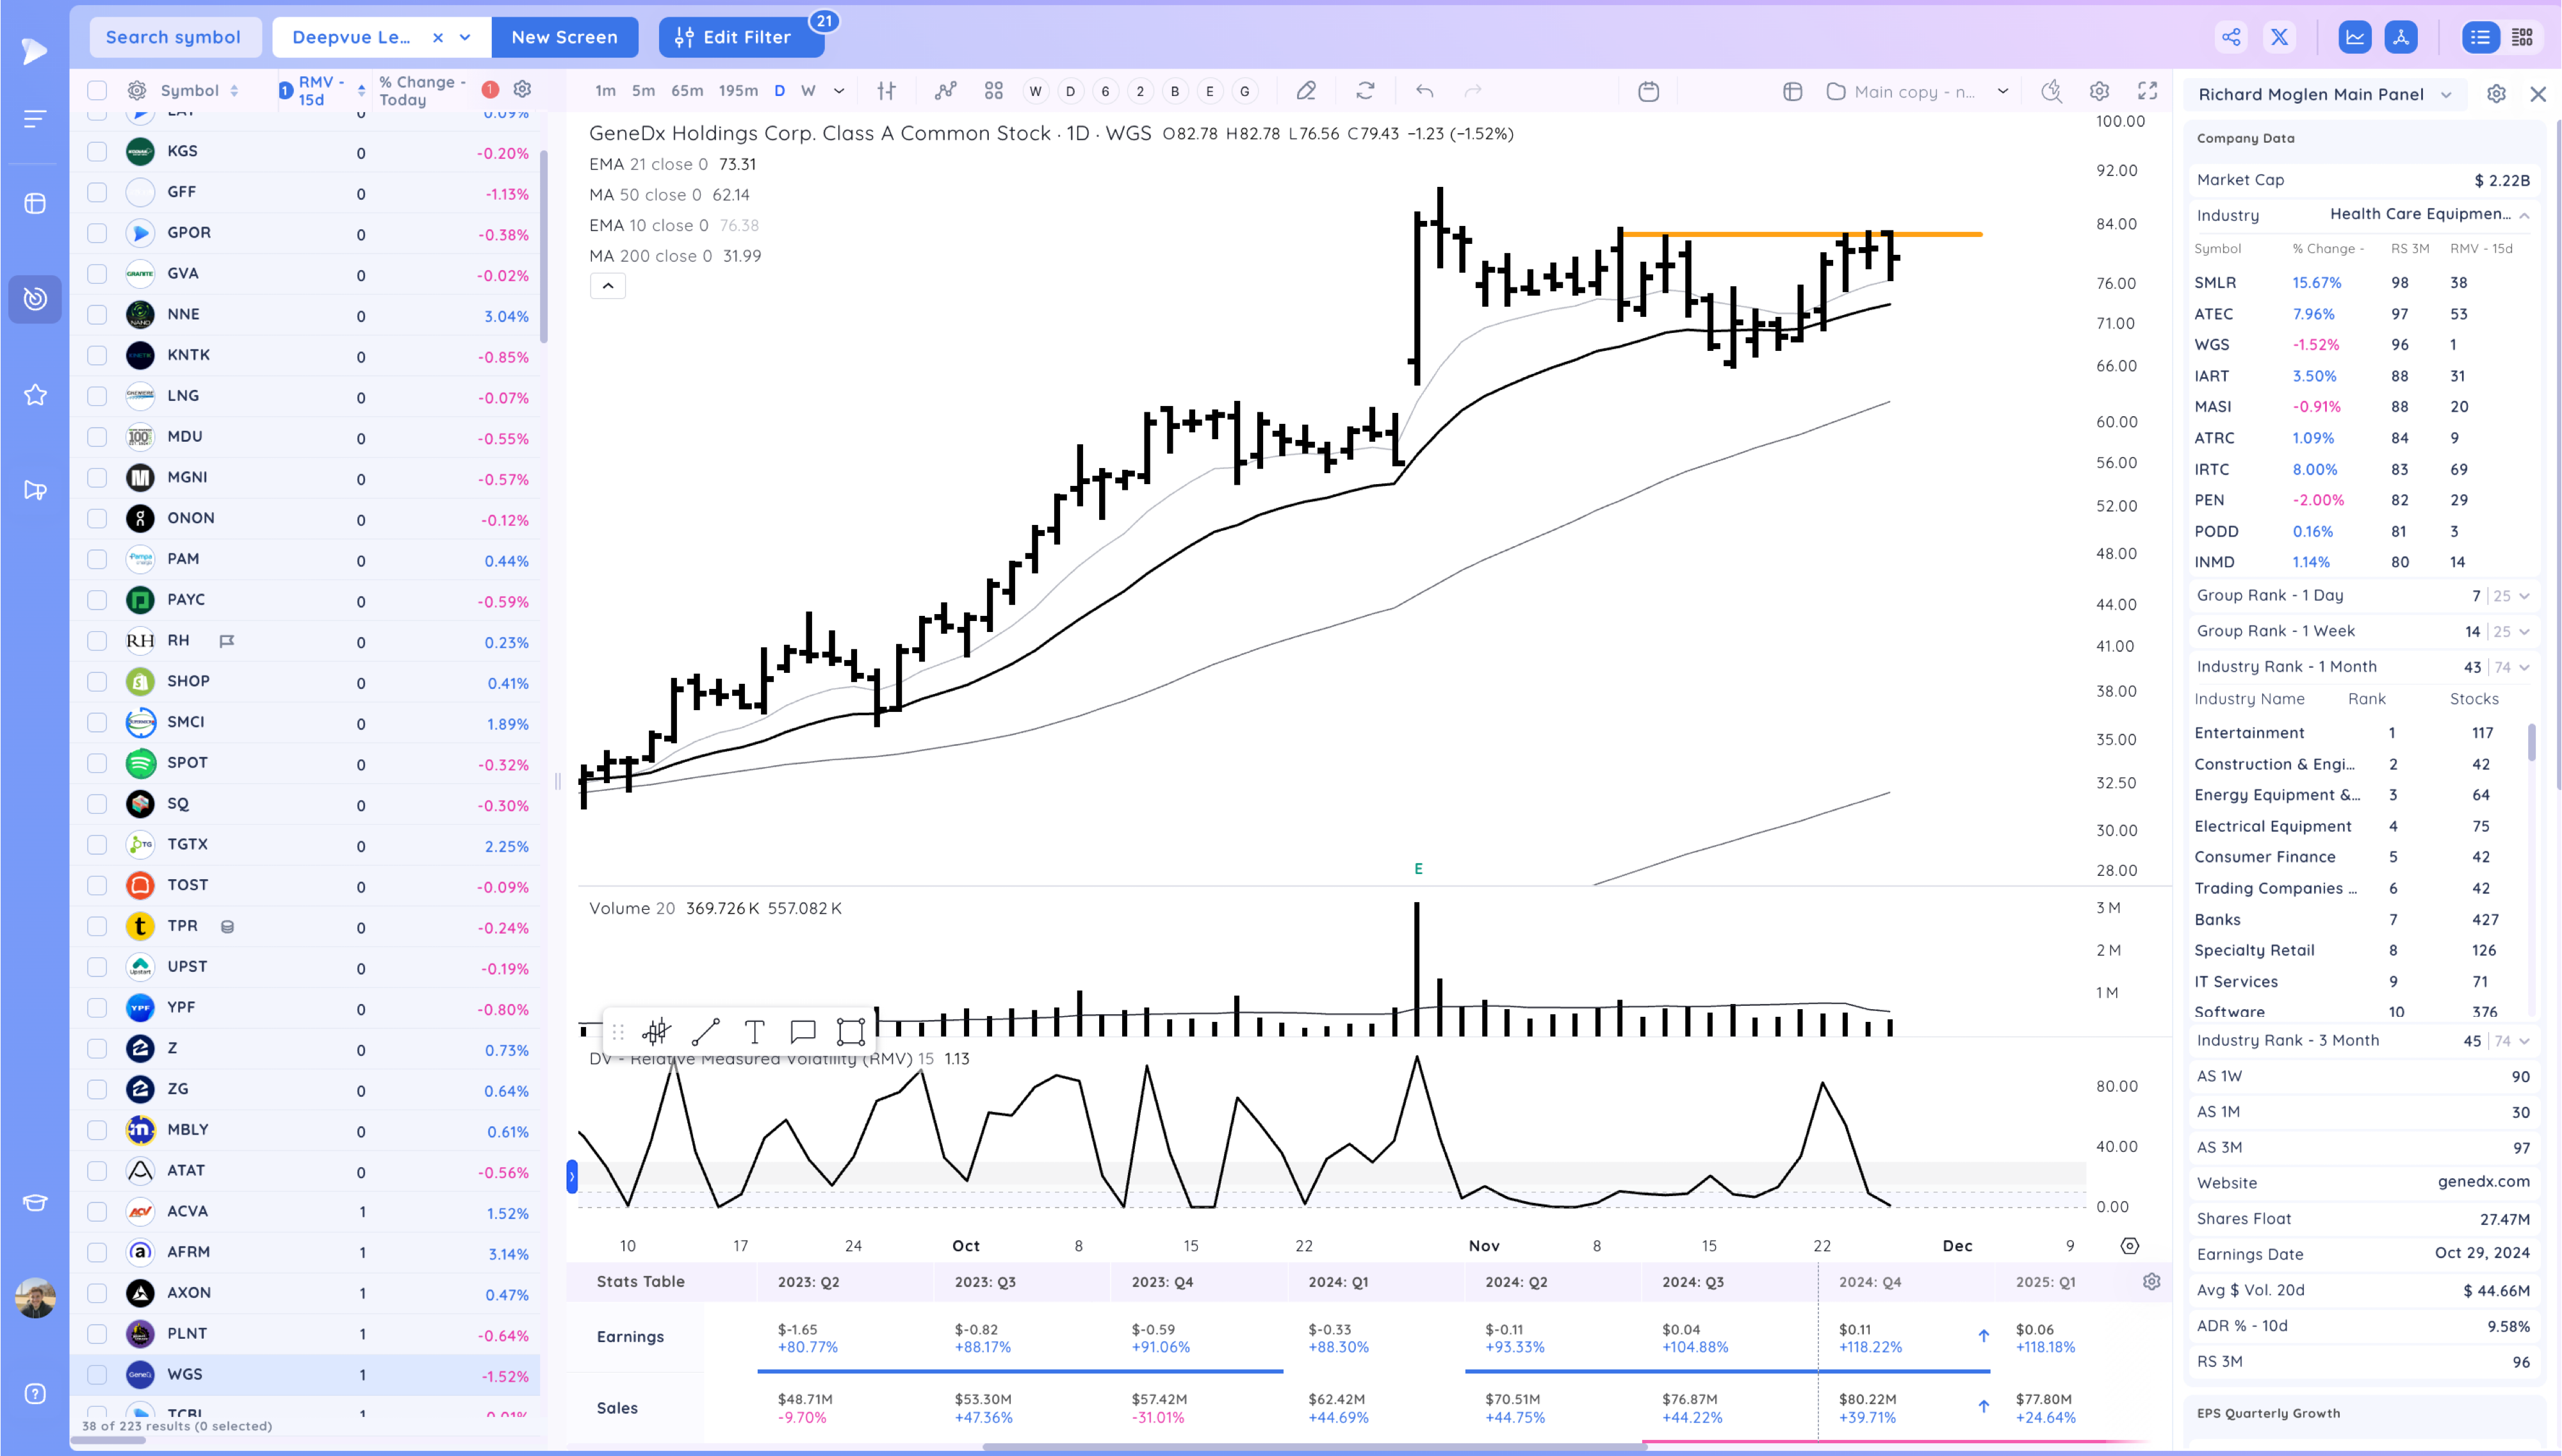This screenshot has width=2562, height=1456.
Task: Check the TOST row checkbox
Action: click(97, 885)
